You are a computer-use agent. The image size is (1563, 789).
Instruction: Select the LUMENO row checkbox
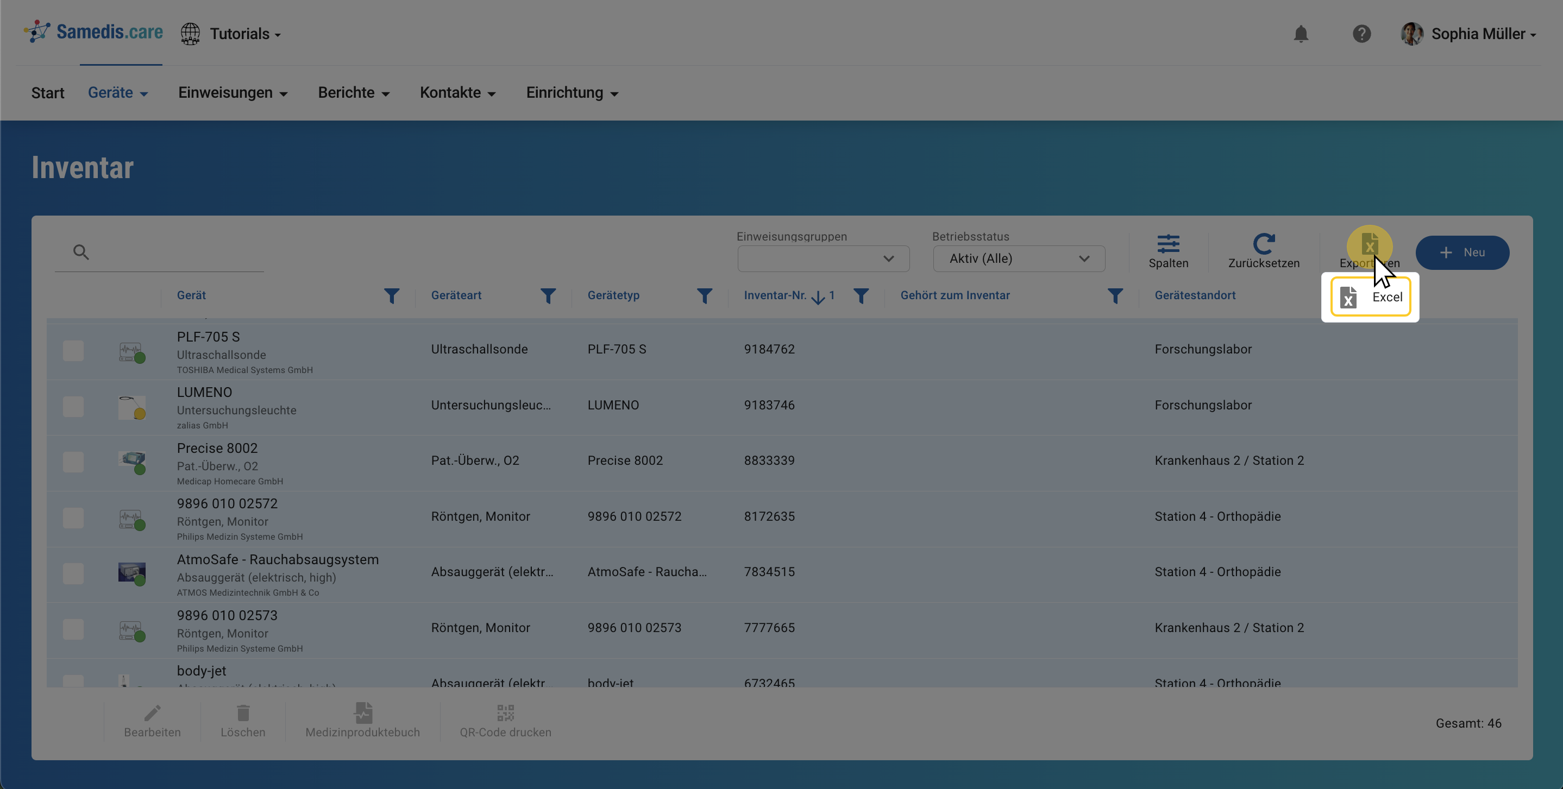73,406
